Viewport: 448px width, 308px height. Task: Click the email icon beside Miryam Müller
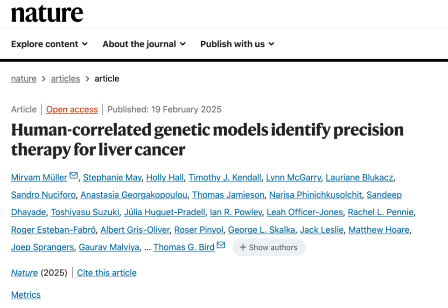(74, 176)
